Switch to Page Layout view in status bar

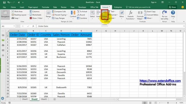pyautogui.click(x=150, y=103)
